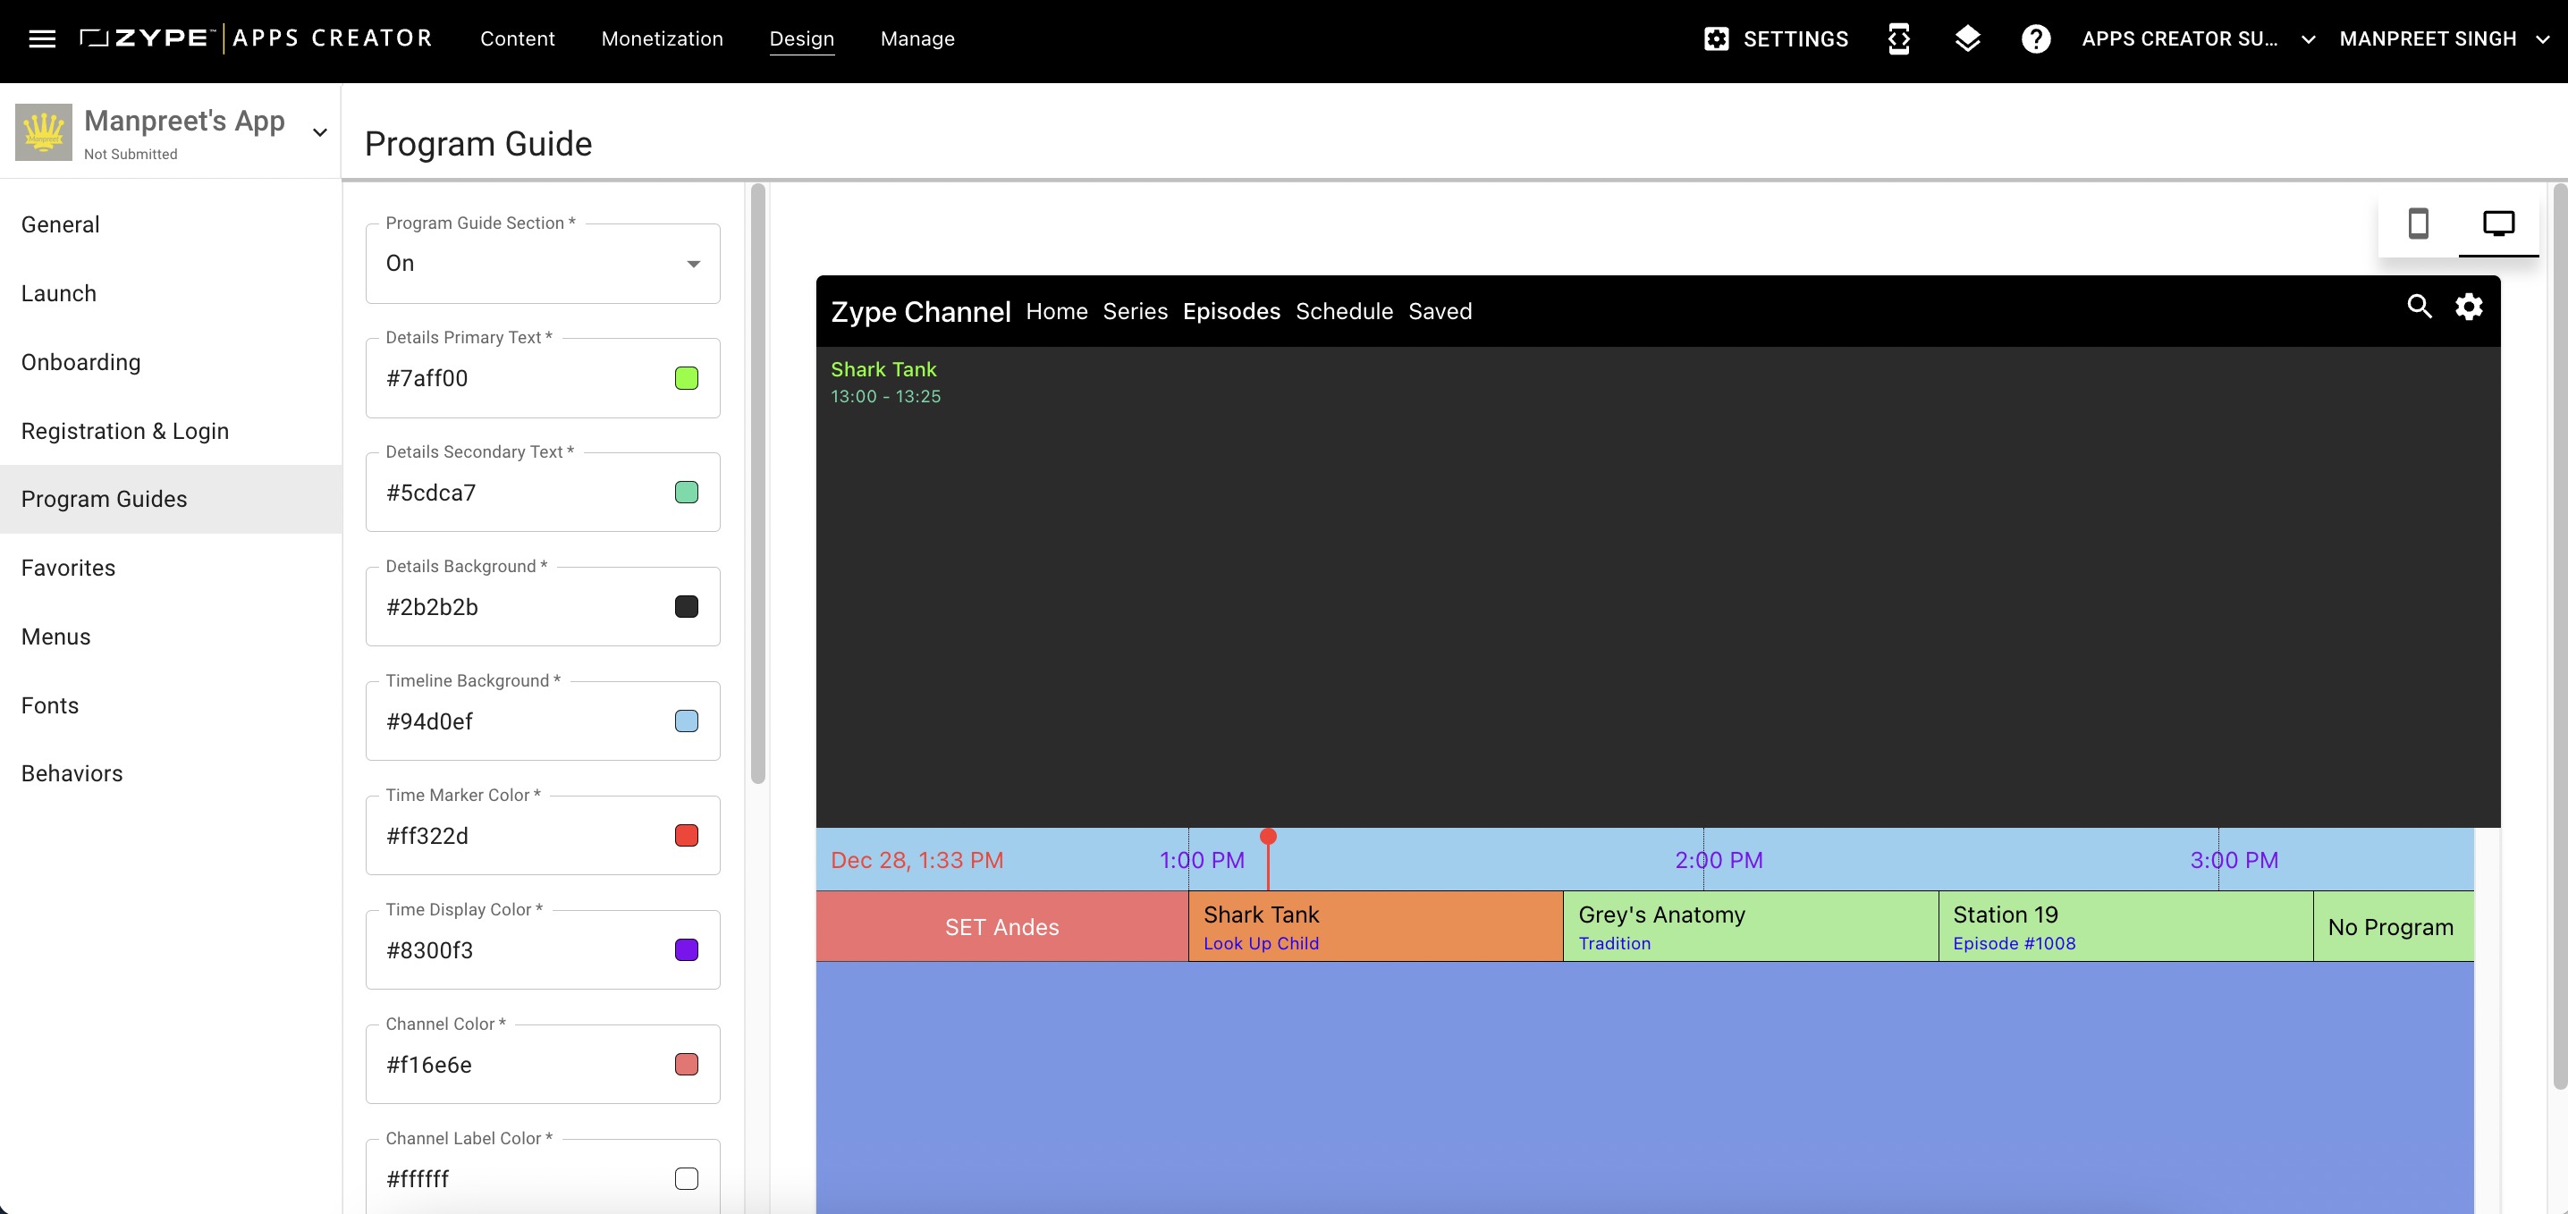Select Grey's Anatomy Tradition program

click(1751, 926)
